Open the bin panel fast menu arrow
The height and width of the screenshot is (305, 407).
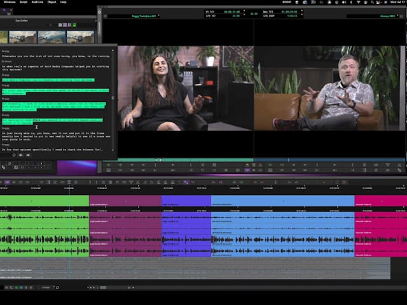tap(95, 20)
